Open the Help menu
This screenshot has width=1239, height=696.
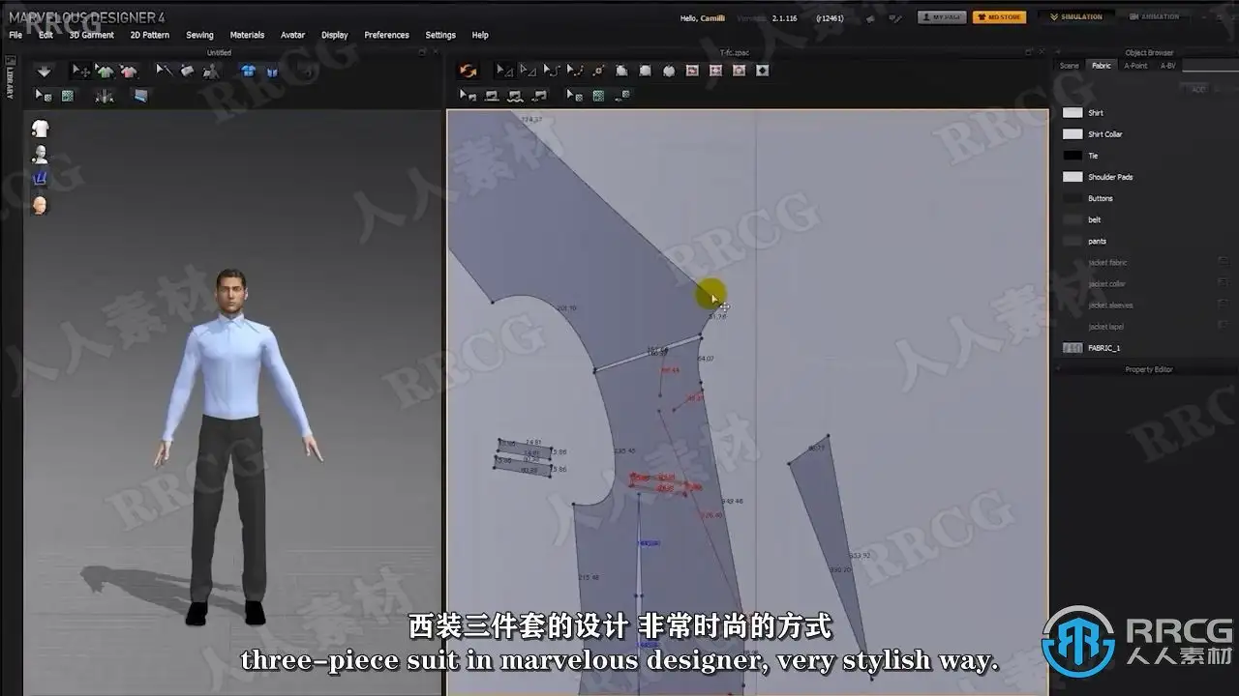[x=480, y=35]
